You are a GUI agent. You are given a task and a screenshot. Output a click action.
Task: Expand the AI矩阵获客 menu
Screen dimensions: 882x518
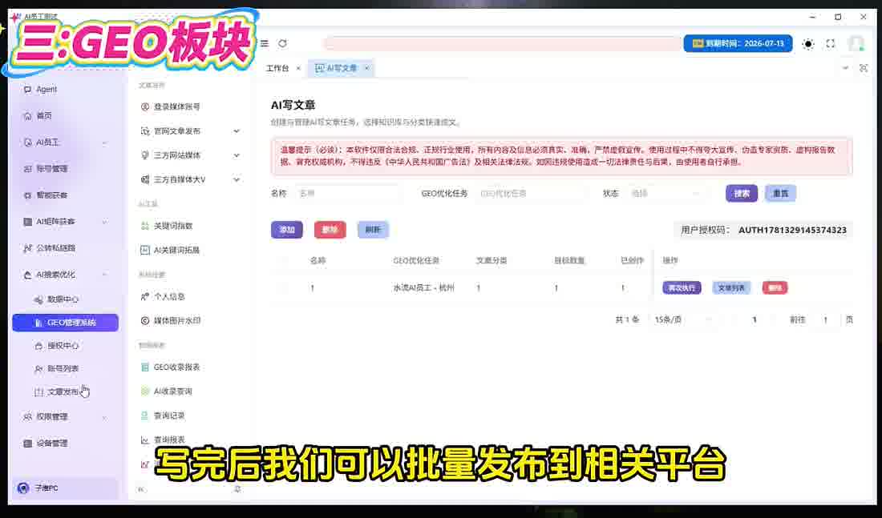[x=65, y=221]
